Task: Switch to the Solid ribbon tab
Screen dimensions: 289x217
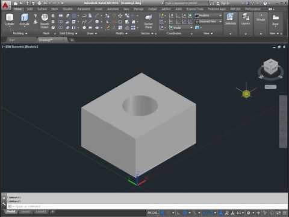Action: tap(30, 9)
